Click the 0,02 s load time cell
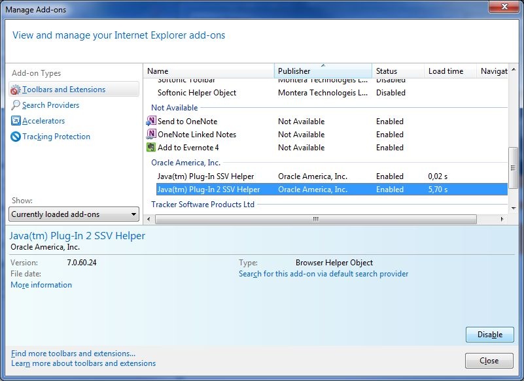This screenshot has width=524, height=381. 438,176
